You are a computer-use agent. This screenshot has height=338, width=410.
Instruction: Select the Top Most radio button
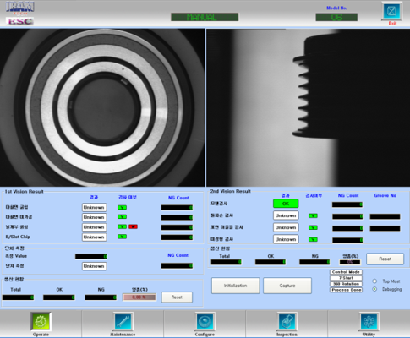pyautogui.click(x=374, y=281)
